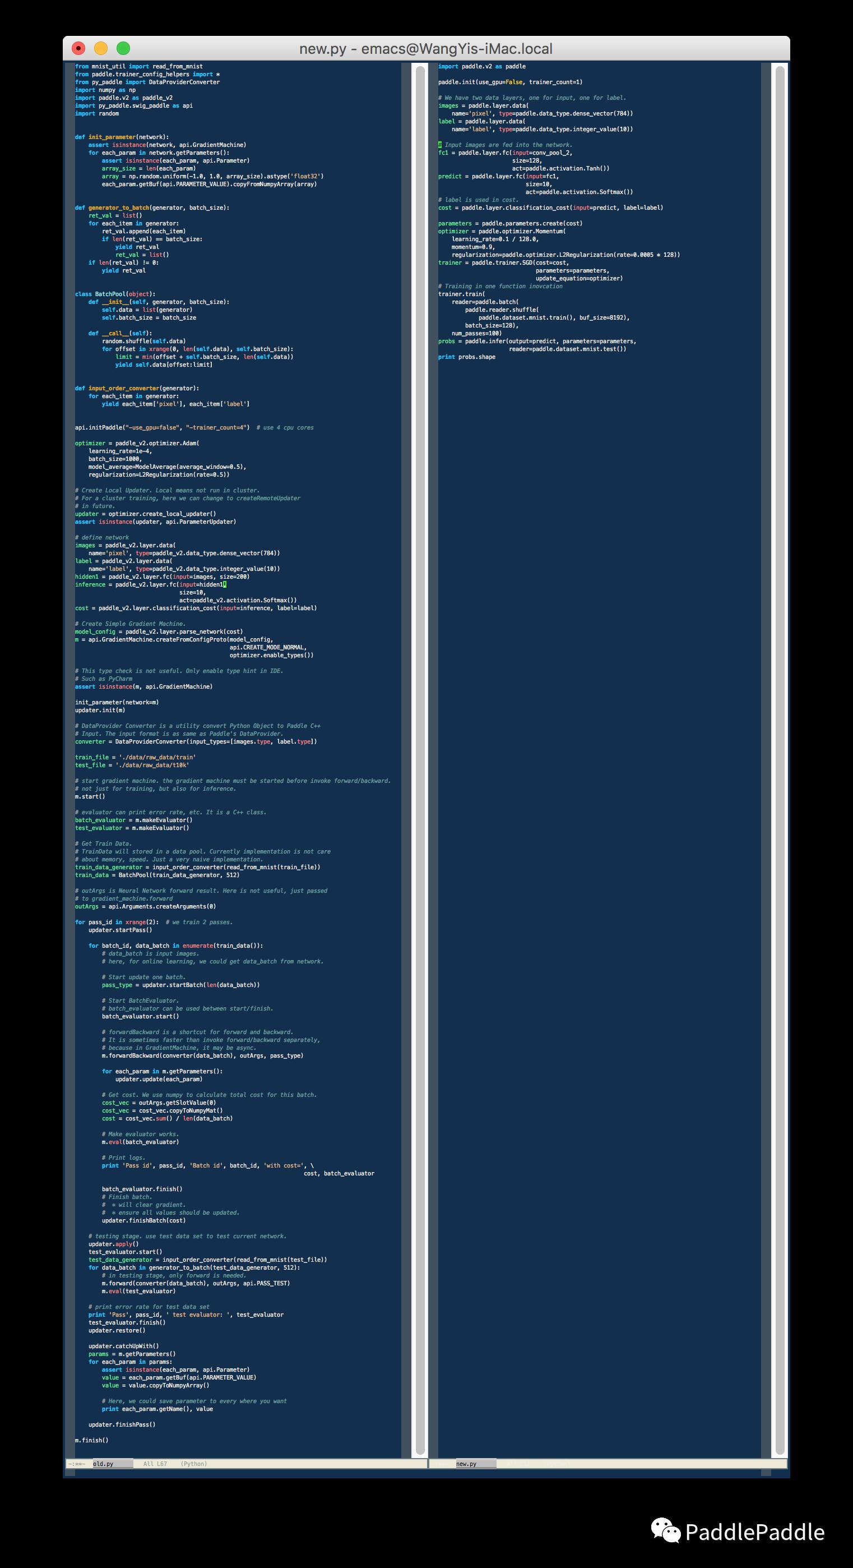
Task: Click the 'updater.update(each_param)' line
Action: click(159, 1079)
